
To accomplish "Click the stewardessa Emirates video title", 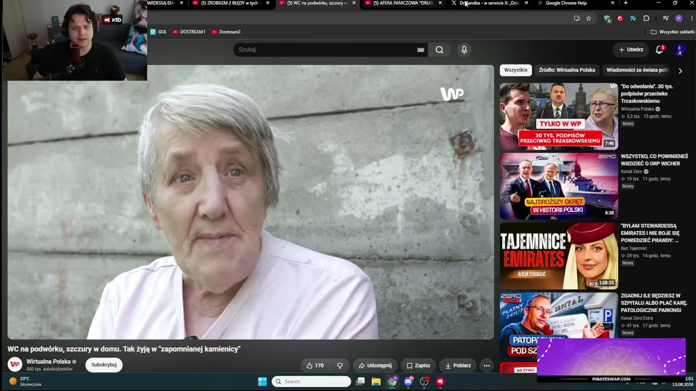I will (x=650, y=233).
